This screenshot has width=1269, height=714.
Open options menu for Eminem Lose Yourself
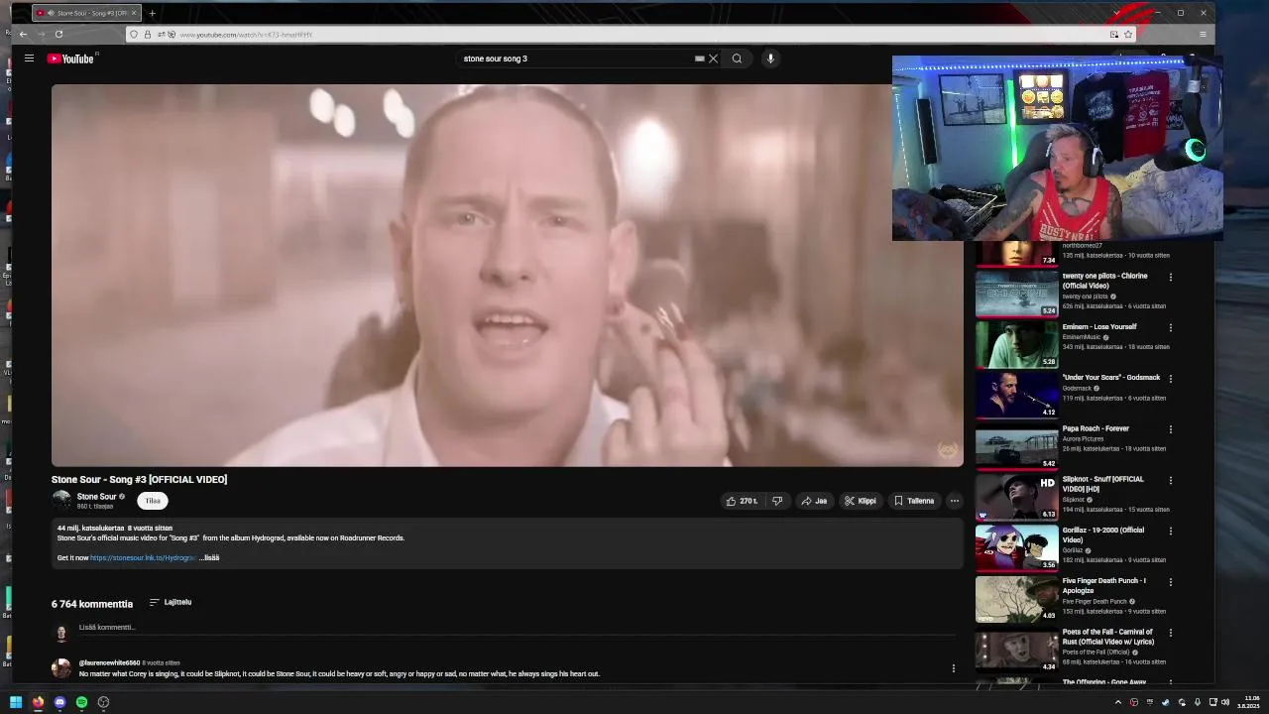pos(1171,328)
